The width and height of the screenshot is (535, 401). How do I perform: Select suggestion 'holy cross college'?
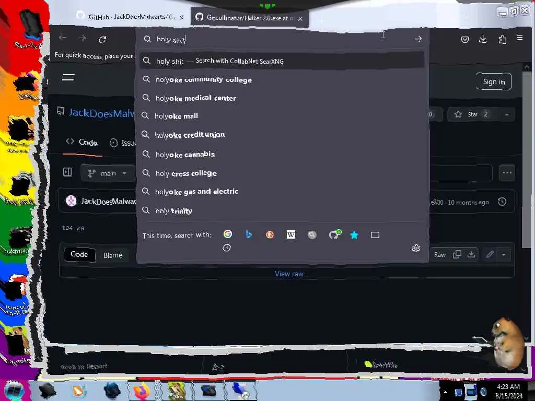282,173
